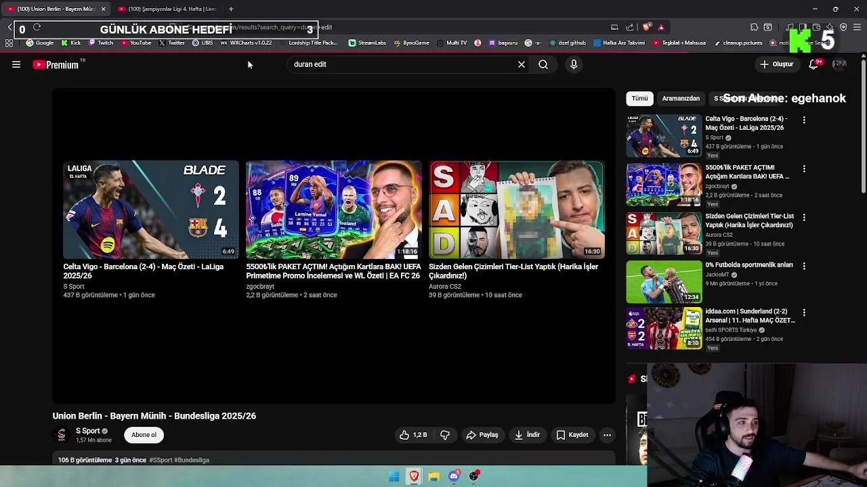Open a new browser tab with plus

pyautogui.click(x=231, y=9)
